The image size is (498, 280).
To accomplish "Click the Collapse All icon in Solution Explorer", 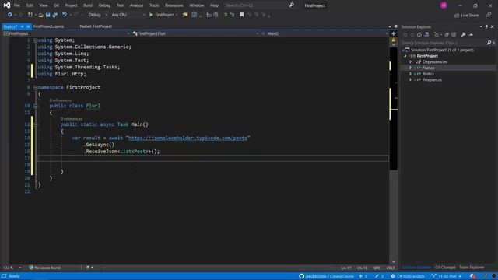I will (447, 35).
